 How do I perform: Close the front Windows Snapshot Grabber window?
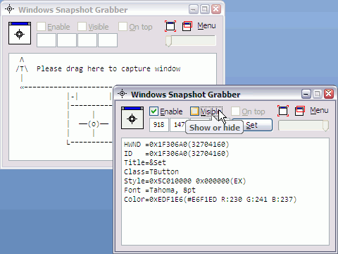tap(329, 94)
